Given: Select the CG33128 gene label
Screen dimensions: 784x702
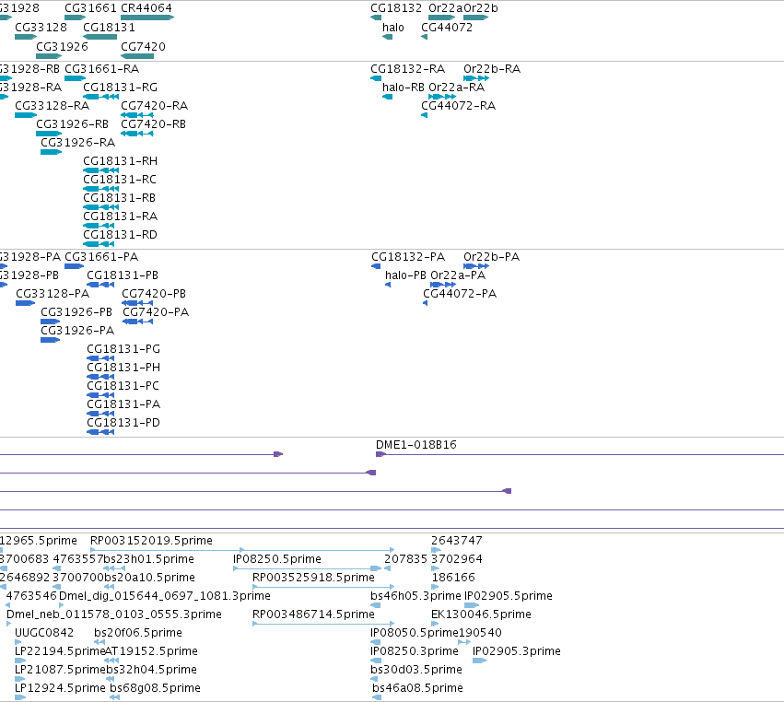Looking at the screenshot, I should pyautogui.click(x=41, y=28).
